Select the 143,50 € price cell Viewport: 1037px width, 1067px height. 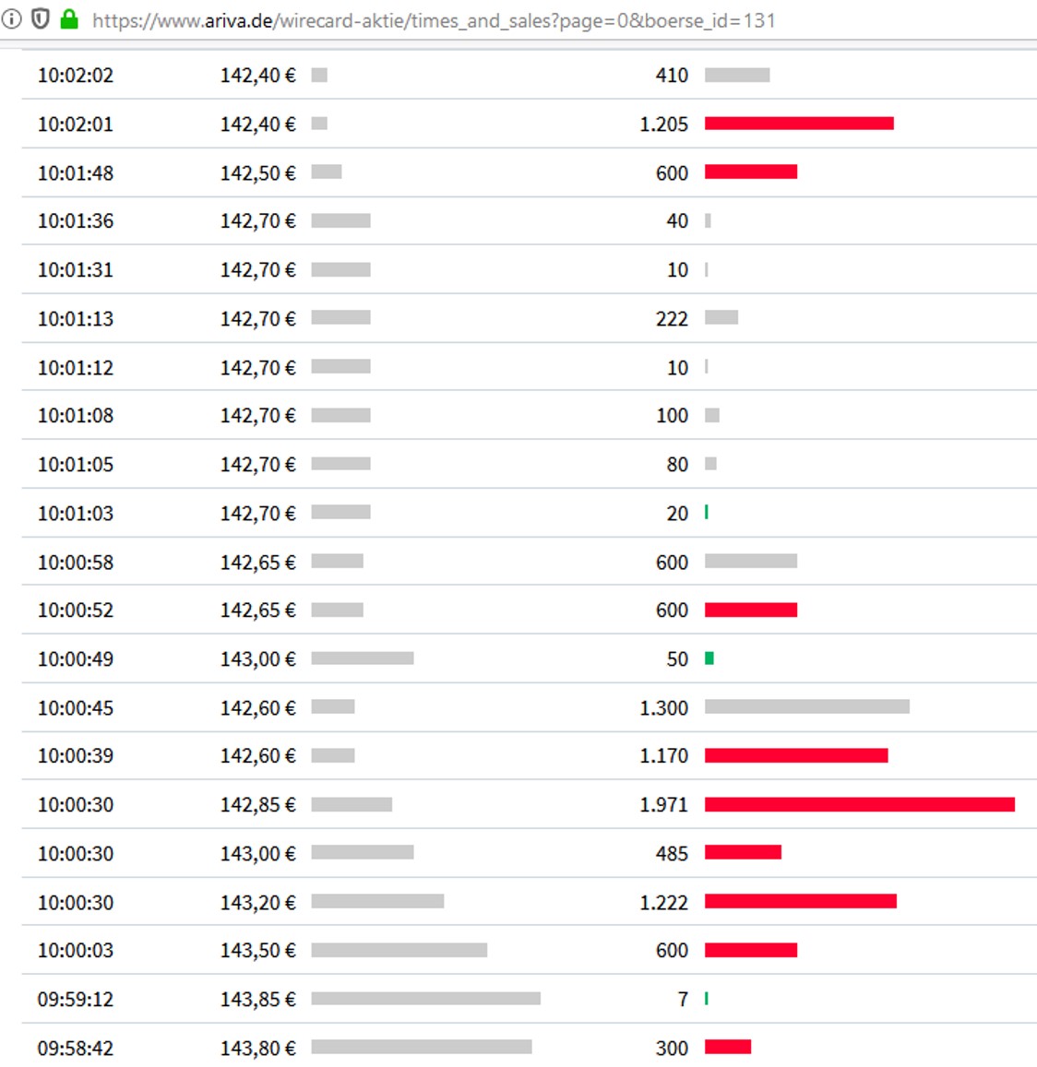261,949
